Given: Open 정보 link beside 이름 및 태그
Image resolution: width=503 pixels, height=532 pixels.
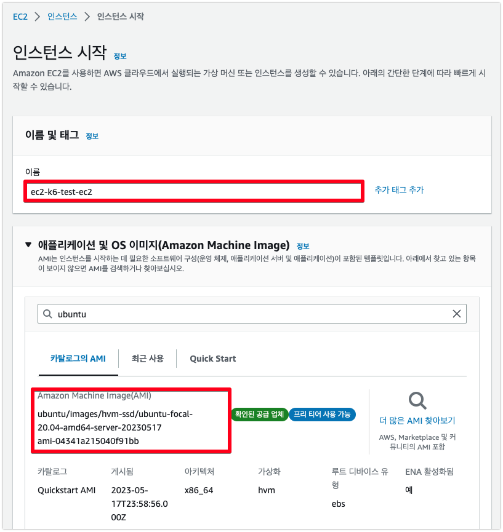Looking at the screenshot, I should point(92,137).
